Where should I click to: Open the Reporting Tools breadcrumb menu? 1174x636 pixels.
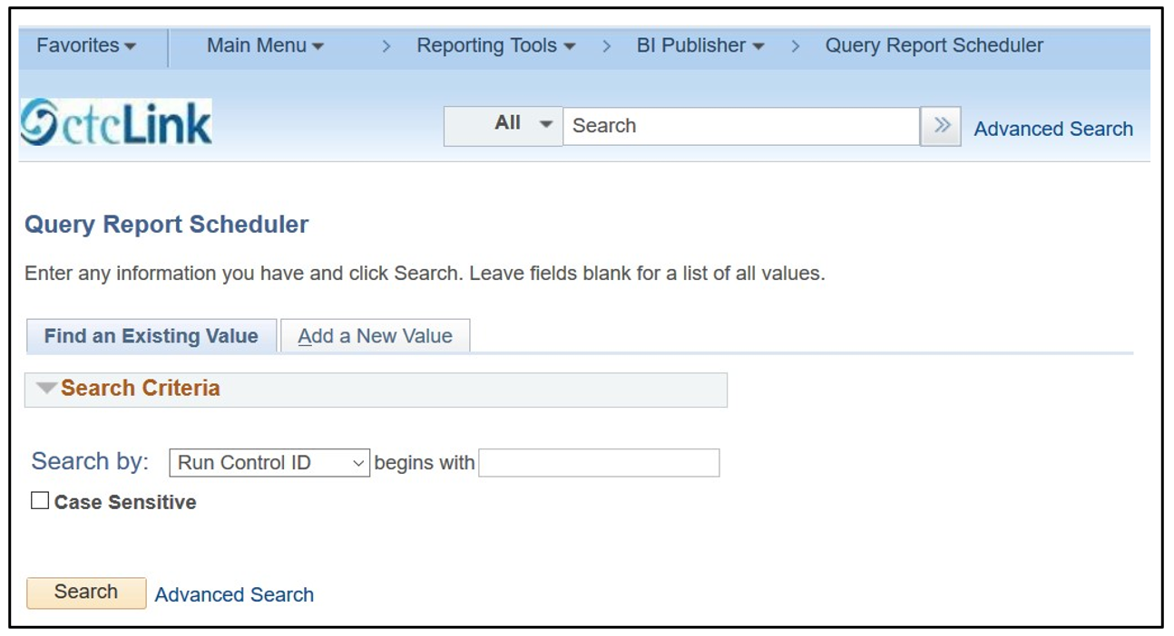point(495,45)
